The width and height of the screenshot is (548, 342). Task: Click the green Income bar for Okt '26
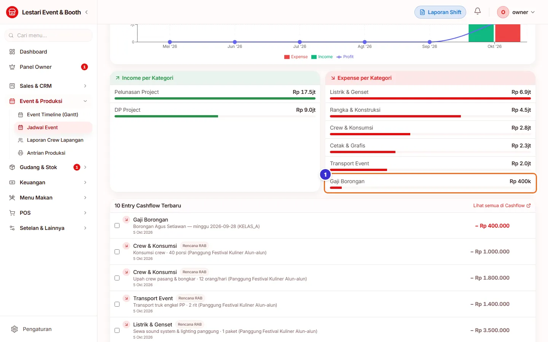pos(481,33)
